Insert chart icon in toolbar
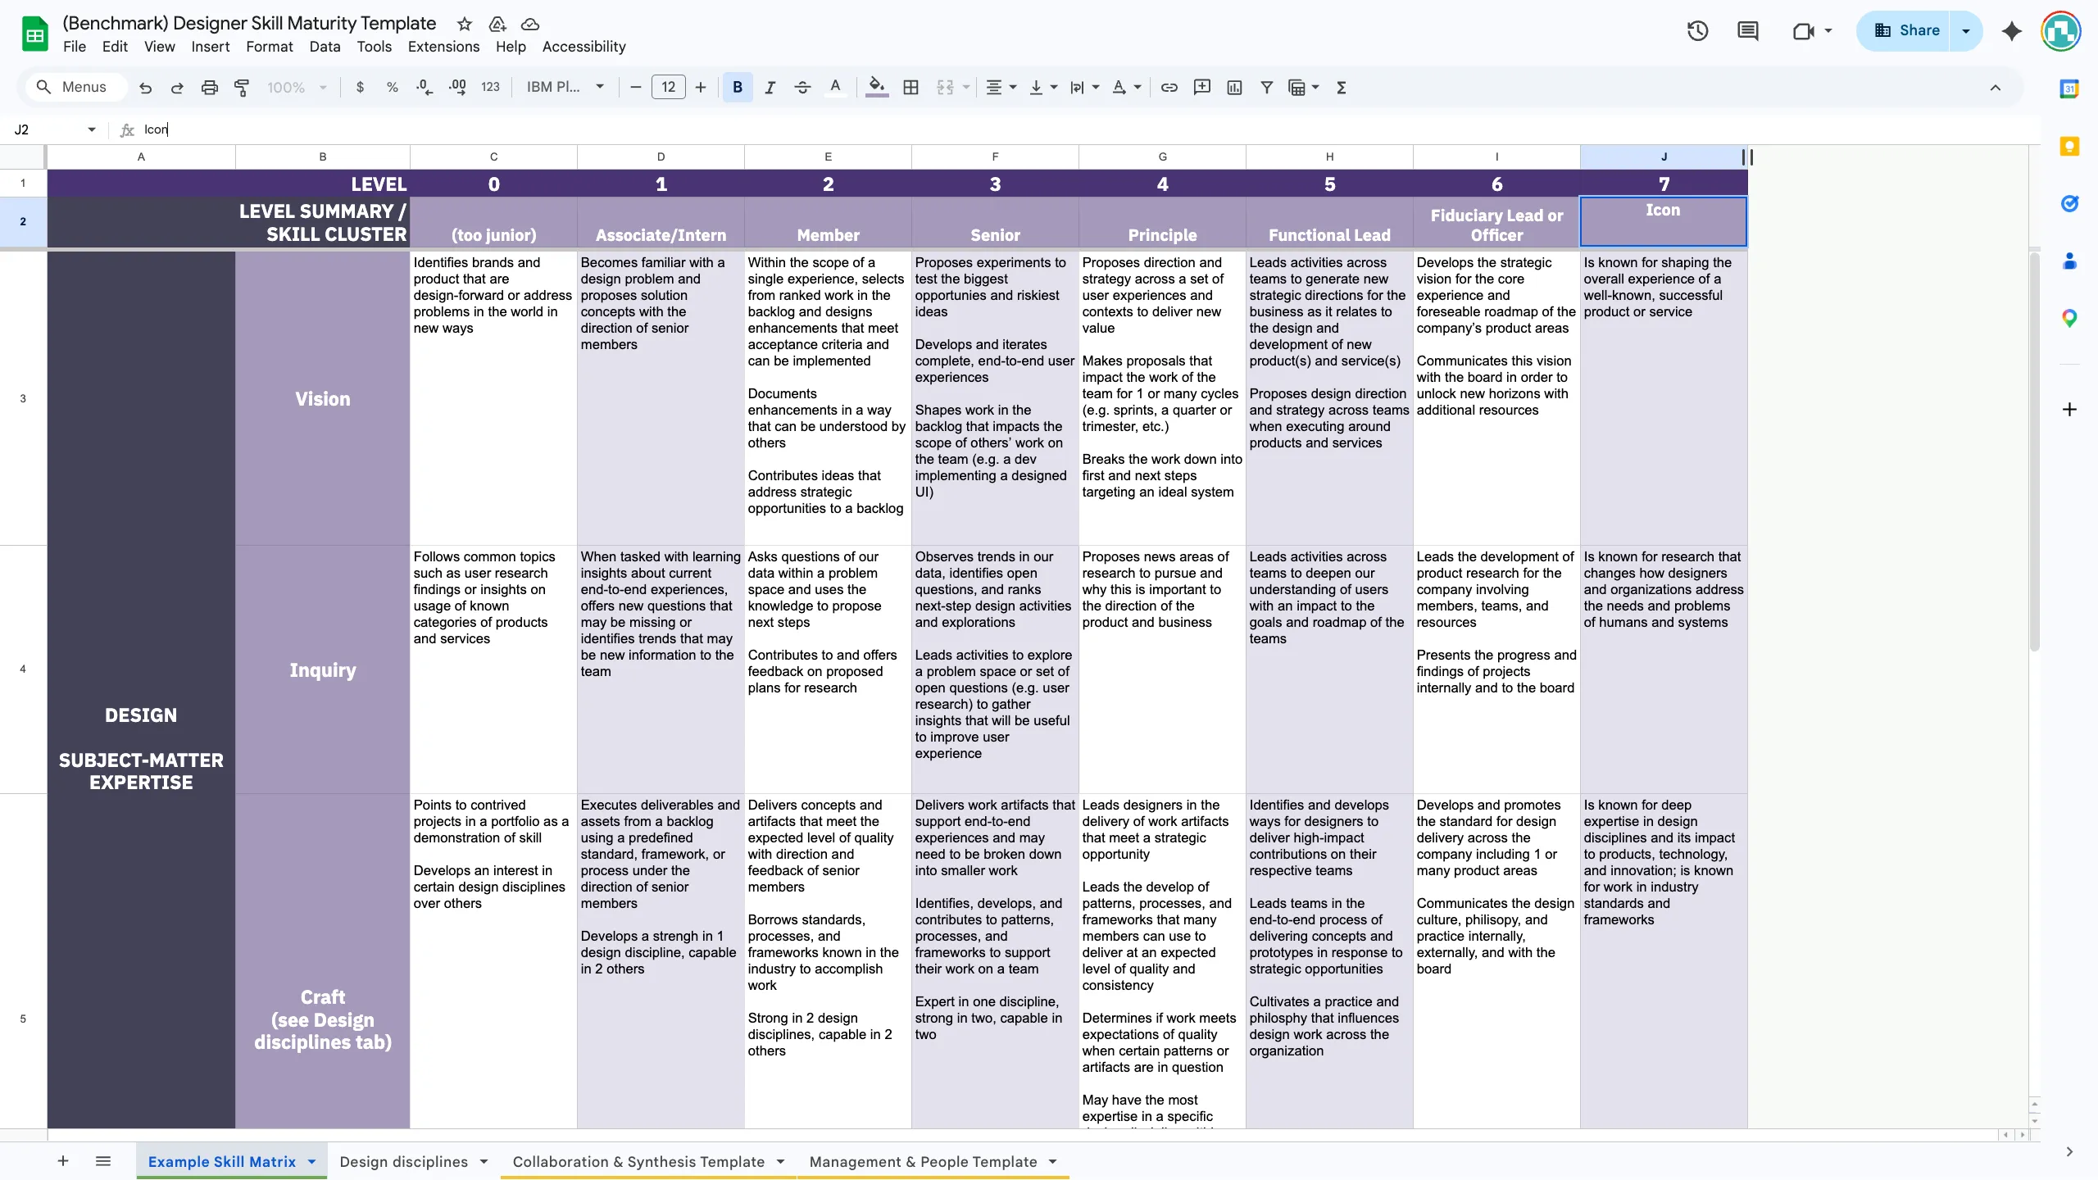Viewport: 2098px width, 1180px height. [x=1234, y=88]
